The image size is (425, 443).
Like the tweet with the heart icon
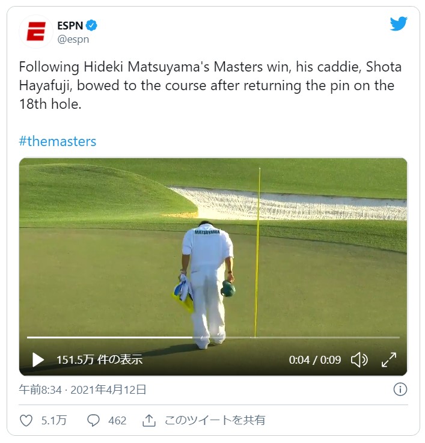click(26, 420)
